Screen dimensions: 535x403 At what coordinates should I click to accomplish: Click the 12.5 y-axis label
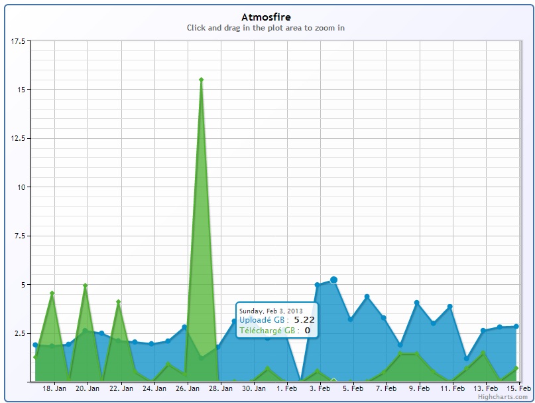coord(18,138)
